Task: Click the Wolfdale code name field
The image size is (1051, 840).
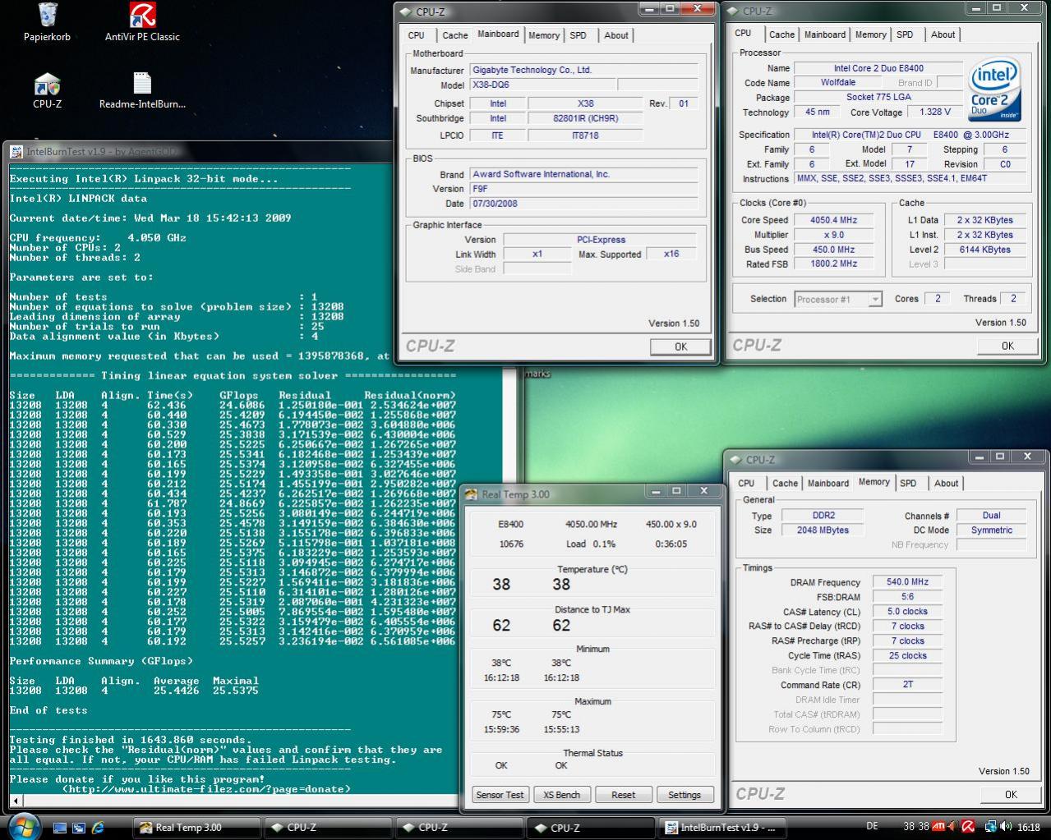Action: tap(837, 83)
